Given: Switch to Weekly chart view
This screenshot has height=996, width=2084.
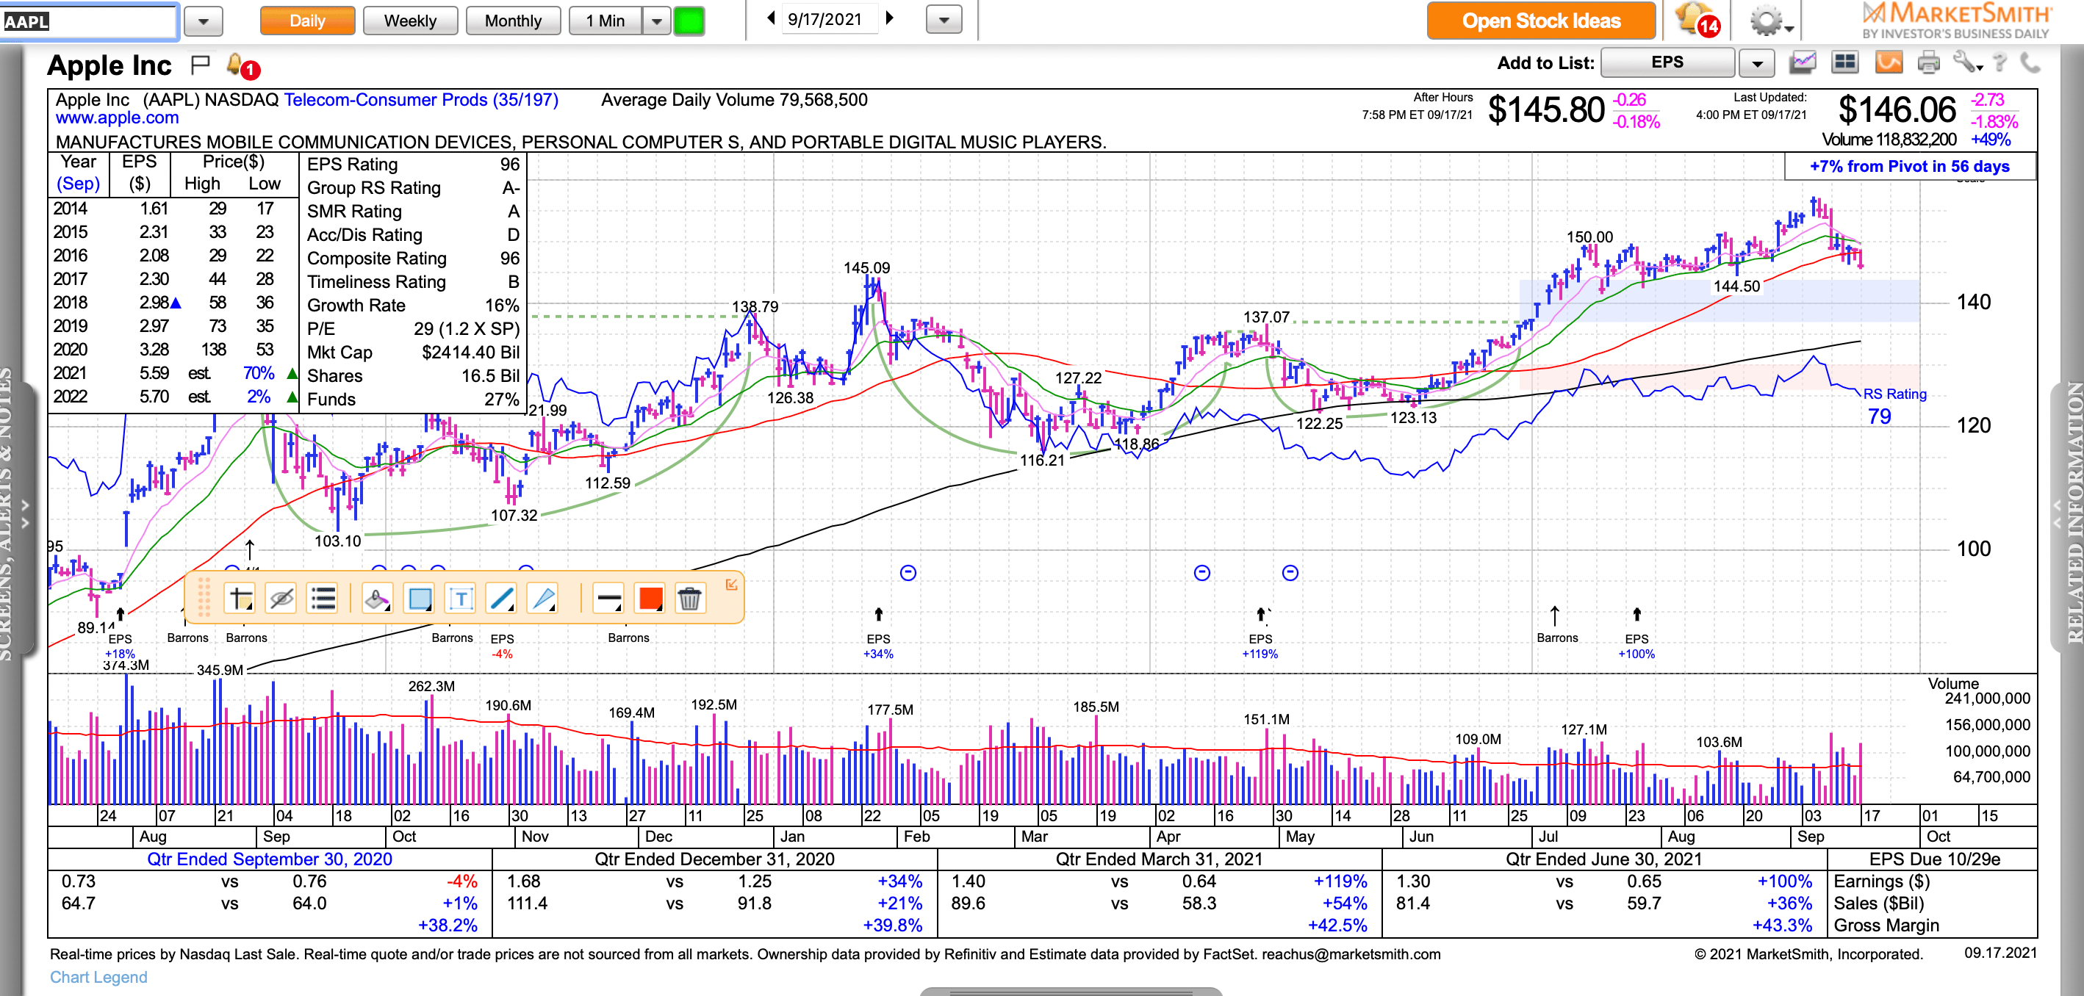Looking at the screenshot, I should tap(410, 21).
